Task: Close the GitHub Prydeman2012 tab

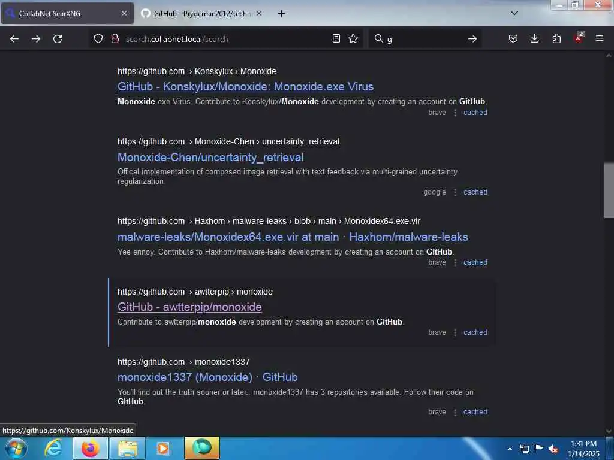Action: tap(259, 13)
